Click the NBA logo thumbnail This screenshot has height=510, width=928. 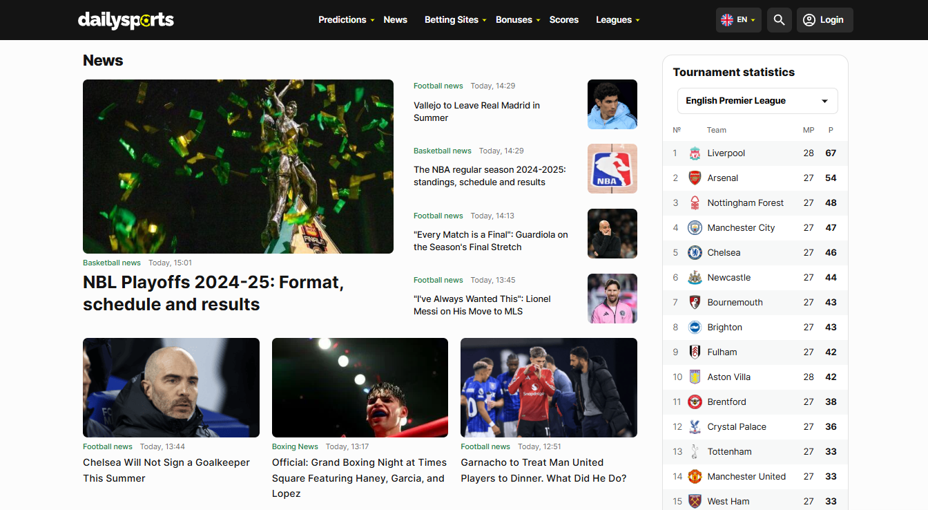[612, 169]
